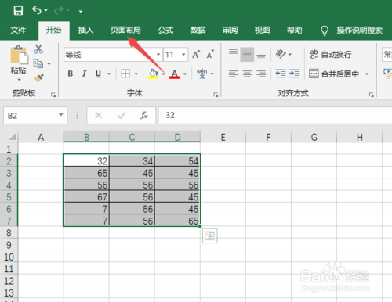Open the font size 11 dropdown
Screen dimensions: 392x302
(183, 55)
